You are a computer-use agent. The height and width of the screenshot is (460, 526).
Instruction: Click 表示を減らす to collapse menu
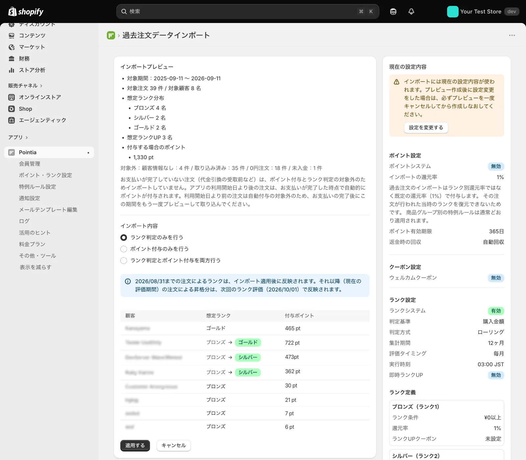pyautogui.click(x=36, y=267)
